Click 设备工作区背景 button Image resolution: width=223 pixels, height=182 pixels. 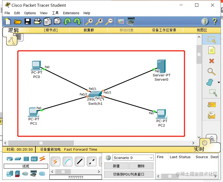coord(164,30)
